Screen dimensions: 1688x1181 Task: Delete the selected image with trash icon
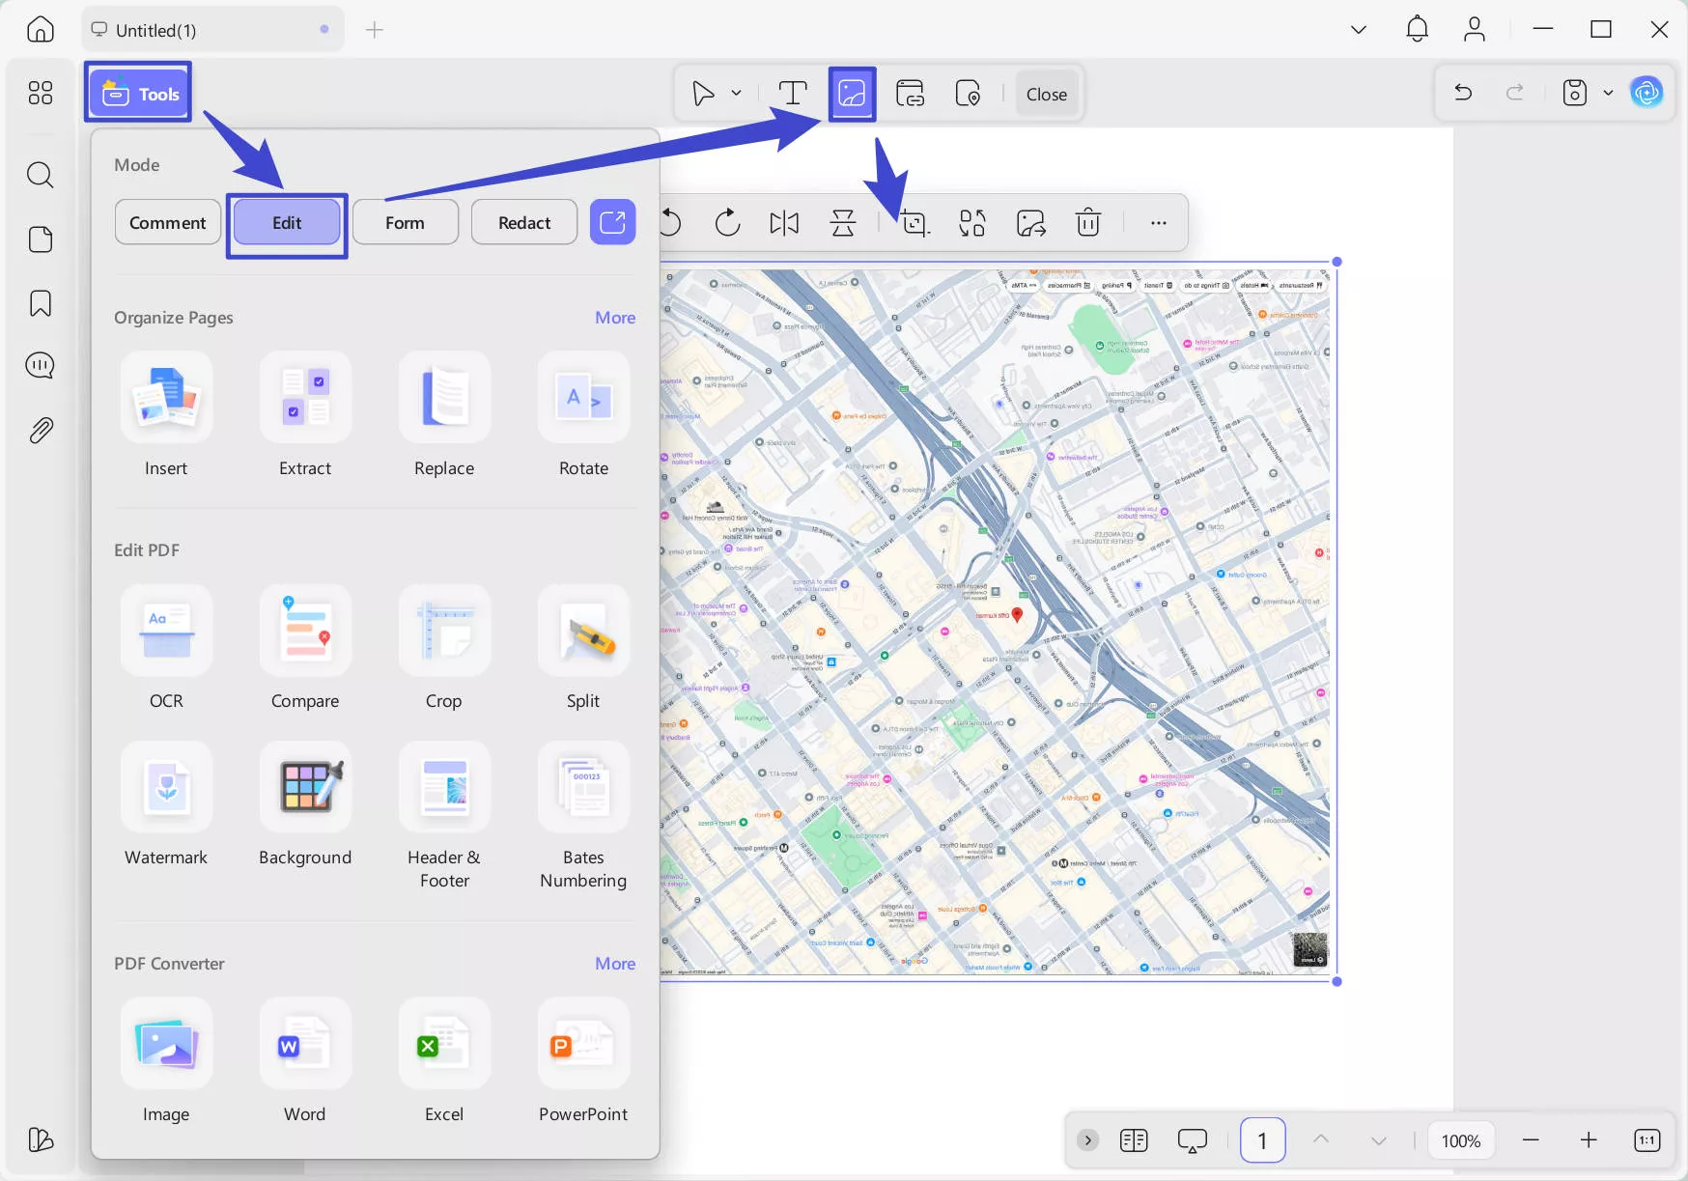click(1088, 222)
